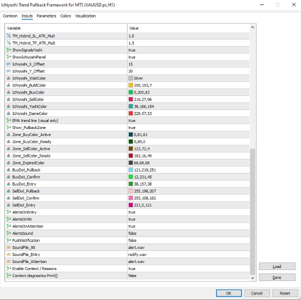Click the PushNotification boolean icon
Screen dimensions: 301x300
pos(8,240)
